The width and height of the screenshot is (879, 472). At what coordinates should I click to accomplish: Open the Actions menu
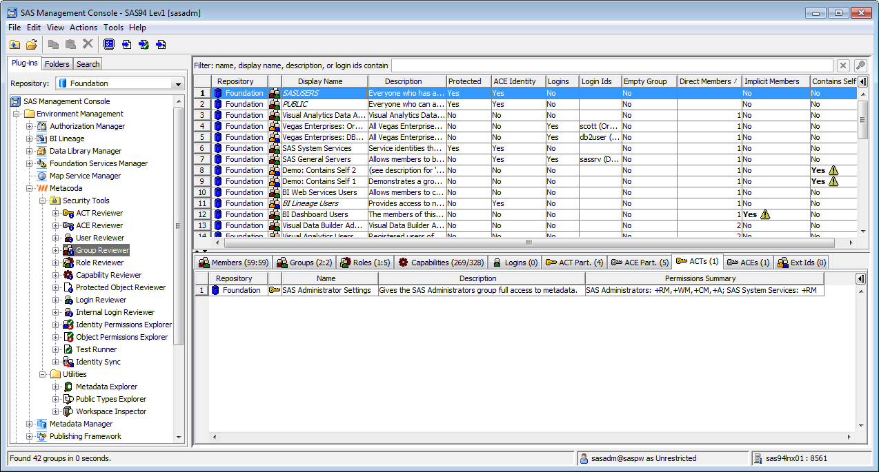[x=83, y=28]
